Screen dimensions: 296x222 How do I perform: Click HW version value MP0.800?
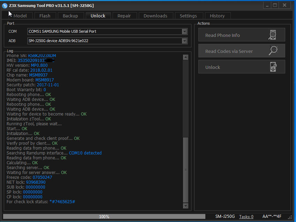(x=39, y=65)
